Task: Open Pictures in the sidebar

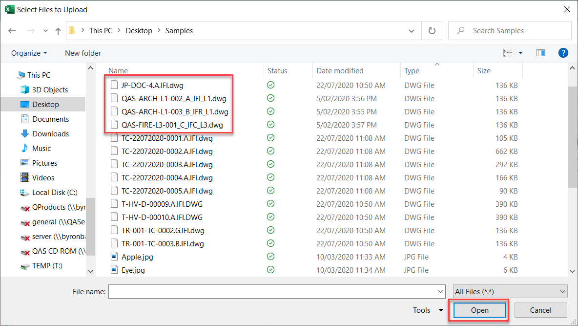Action: (39, 163)
